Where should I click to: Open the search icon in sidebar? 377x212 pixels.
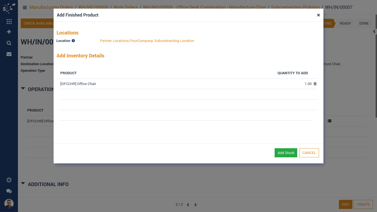pos(9,43)
